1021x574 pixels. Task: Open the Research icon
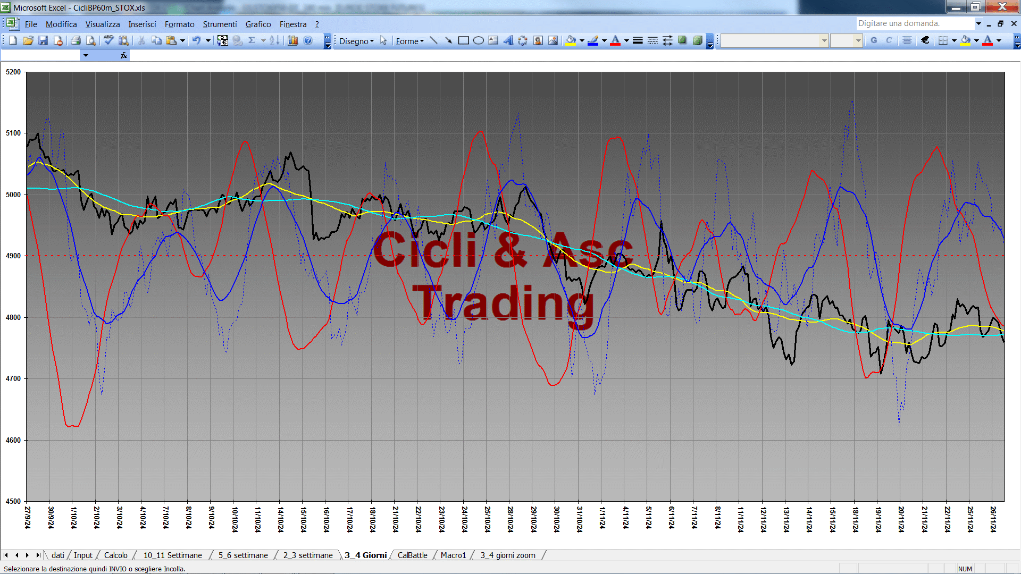coord(124,40)
